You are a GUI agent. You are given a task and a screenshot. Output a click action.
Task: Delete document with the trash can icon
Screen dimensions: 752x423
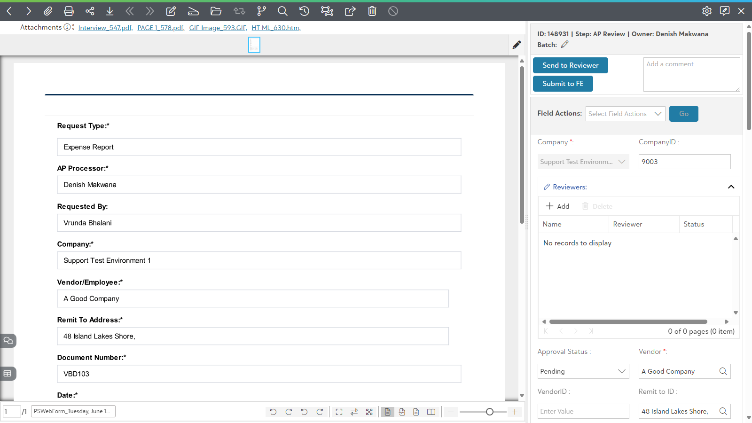[x=372, y=11]
